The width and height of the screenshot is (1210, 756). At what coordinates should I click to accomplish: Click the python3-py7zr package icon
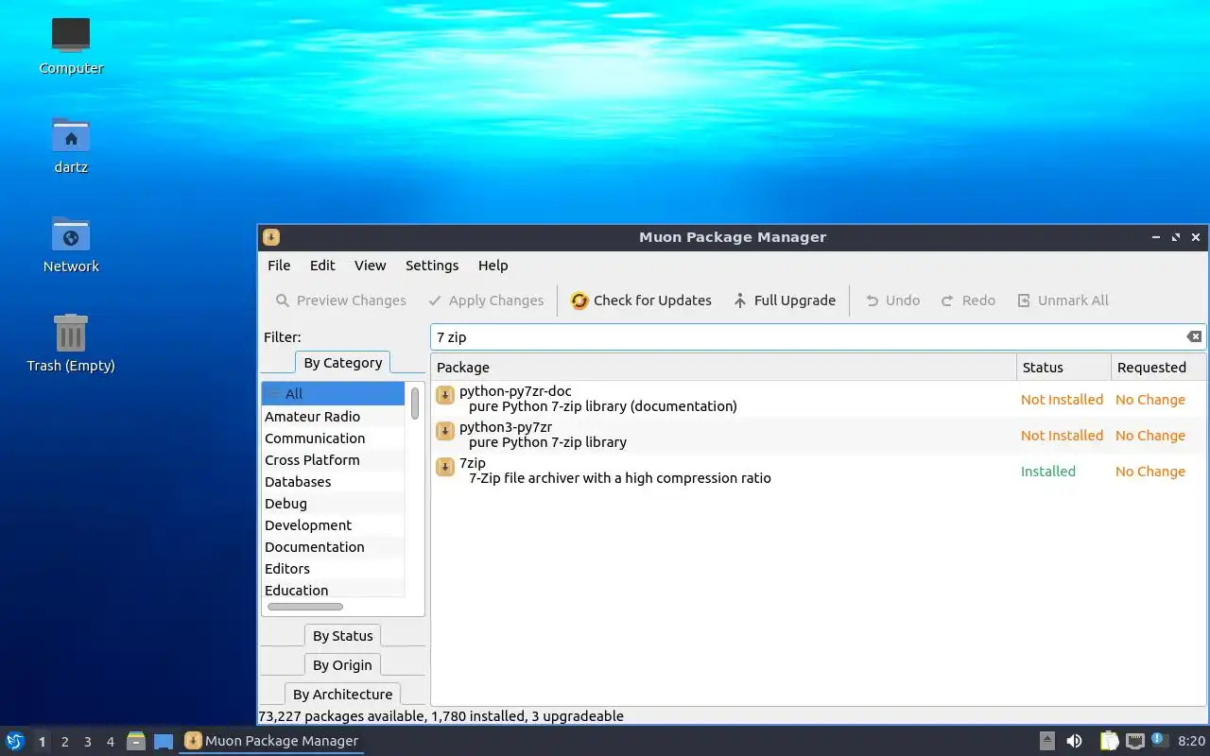click(445, 431)
